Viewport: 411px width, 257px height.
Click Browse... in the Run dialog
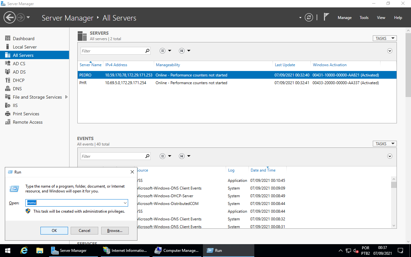tap(115, 231)
